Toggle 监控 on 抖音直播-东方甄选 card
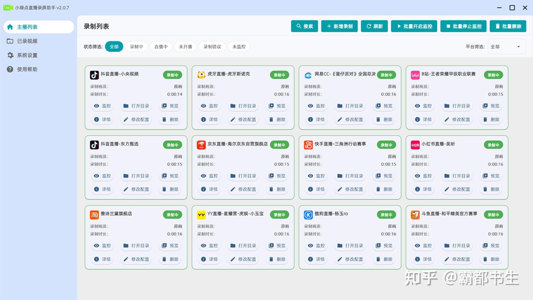The height and width of the screenshot is (300, 533). point(103,176)
